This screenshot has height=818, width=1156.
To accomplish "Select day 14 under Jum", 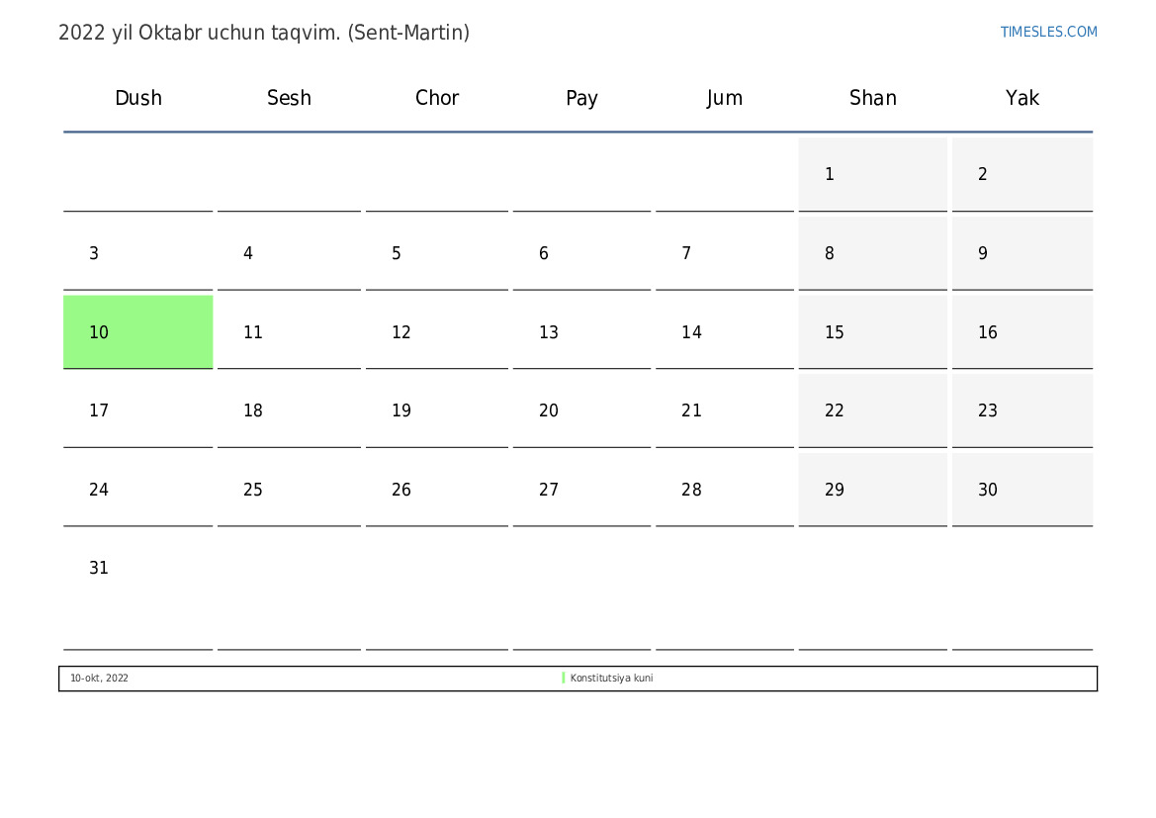I will click(724, 332).
